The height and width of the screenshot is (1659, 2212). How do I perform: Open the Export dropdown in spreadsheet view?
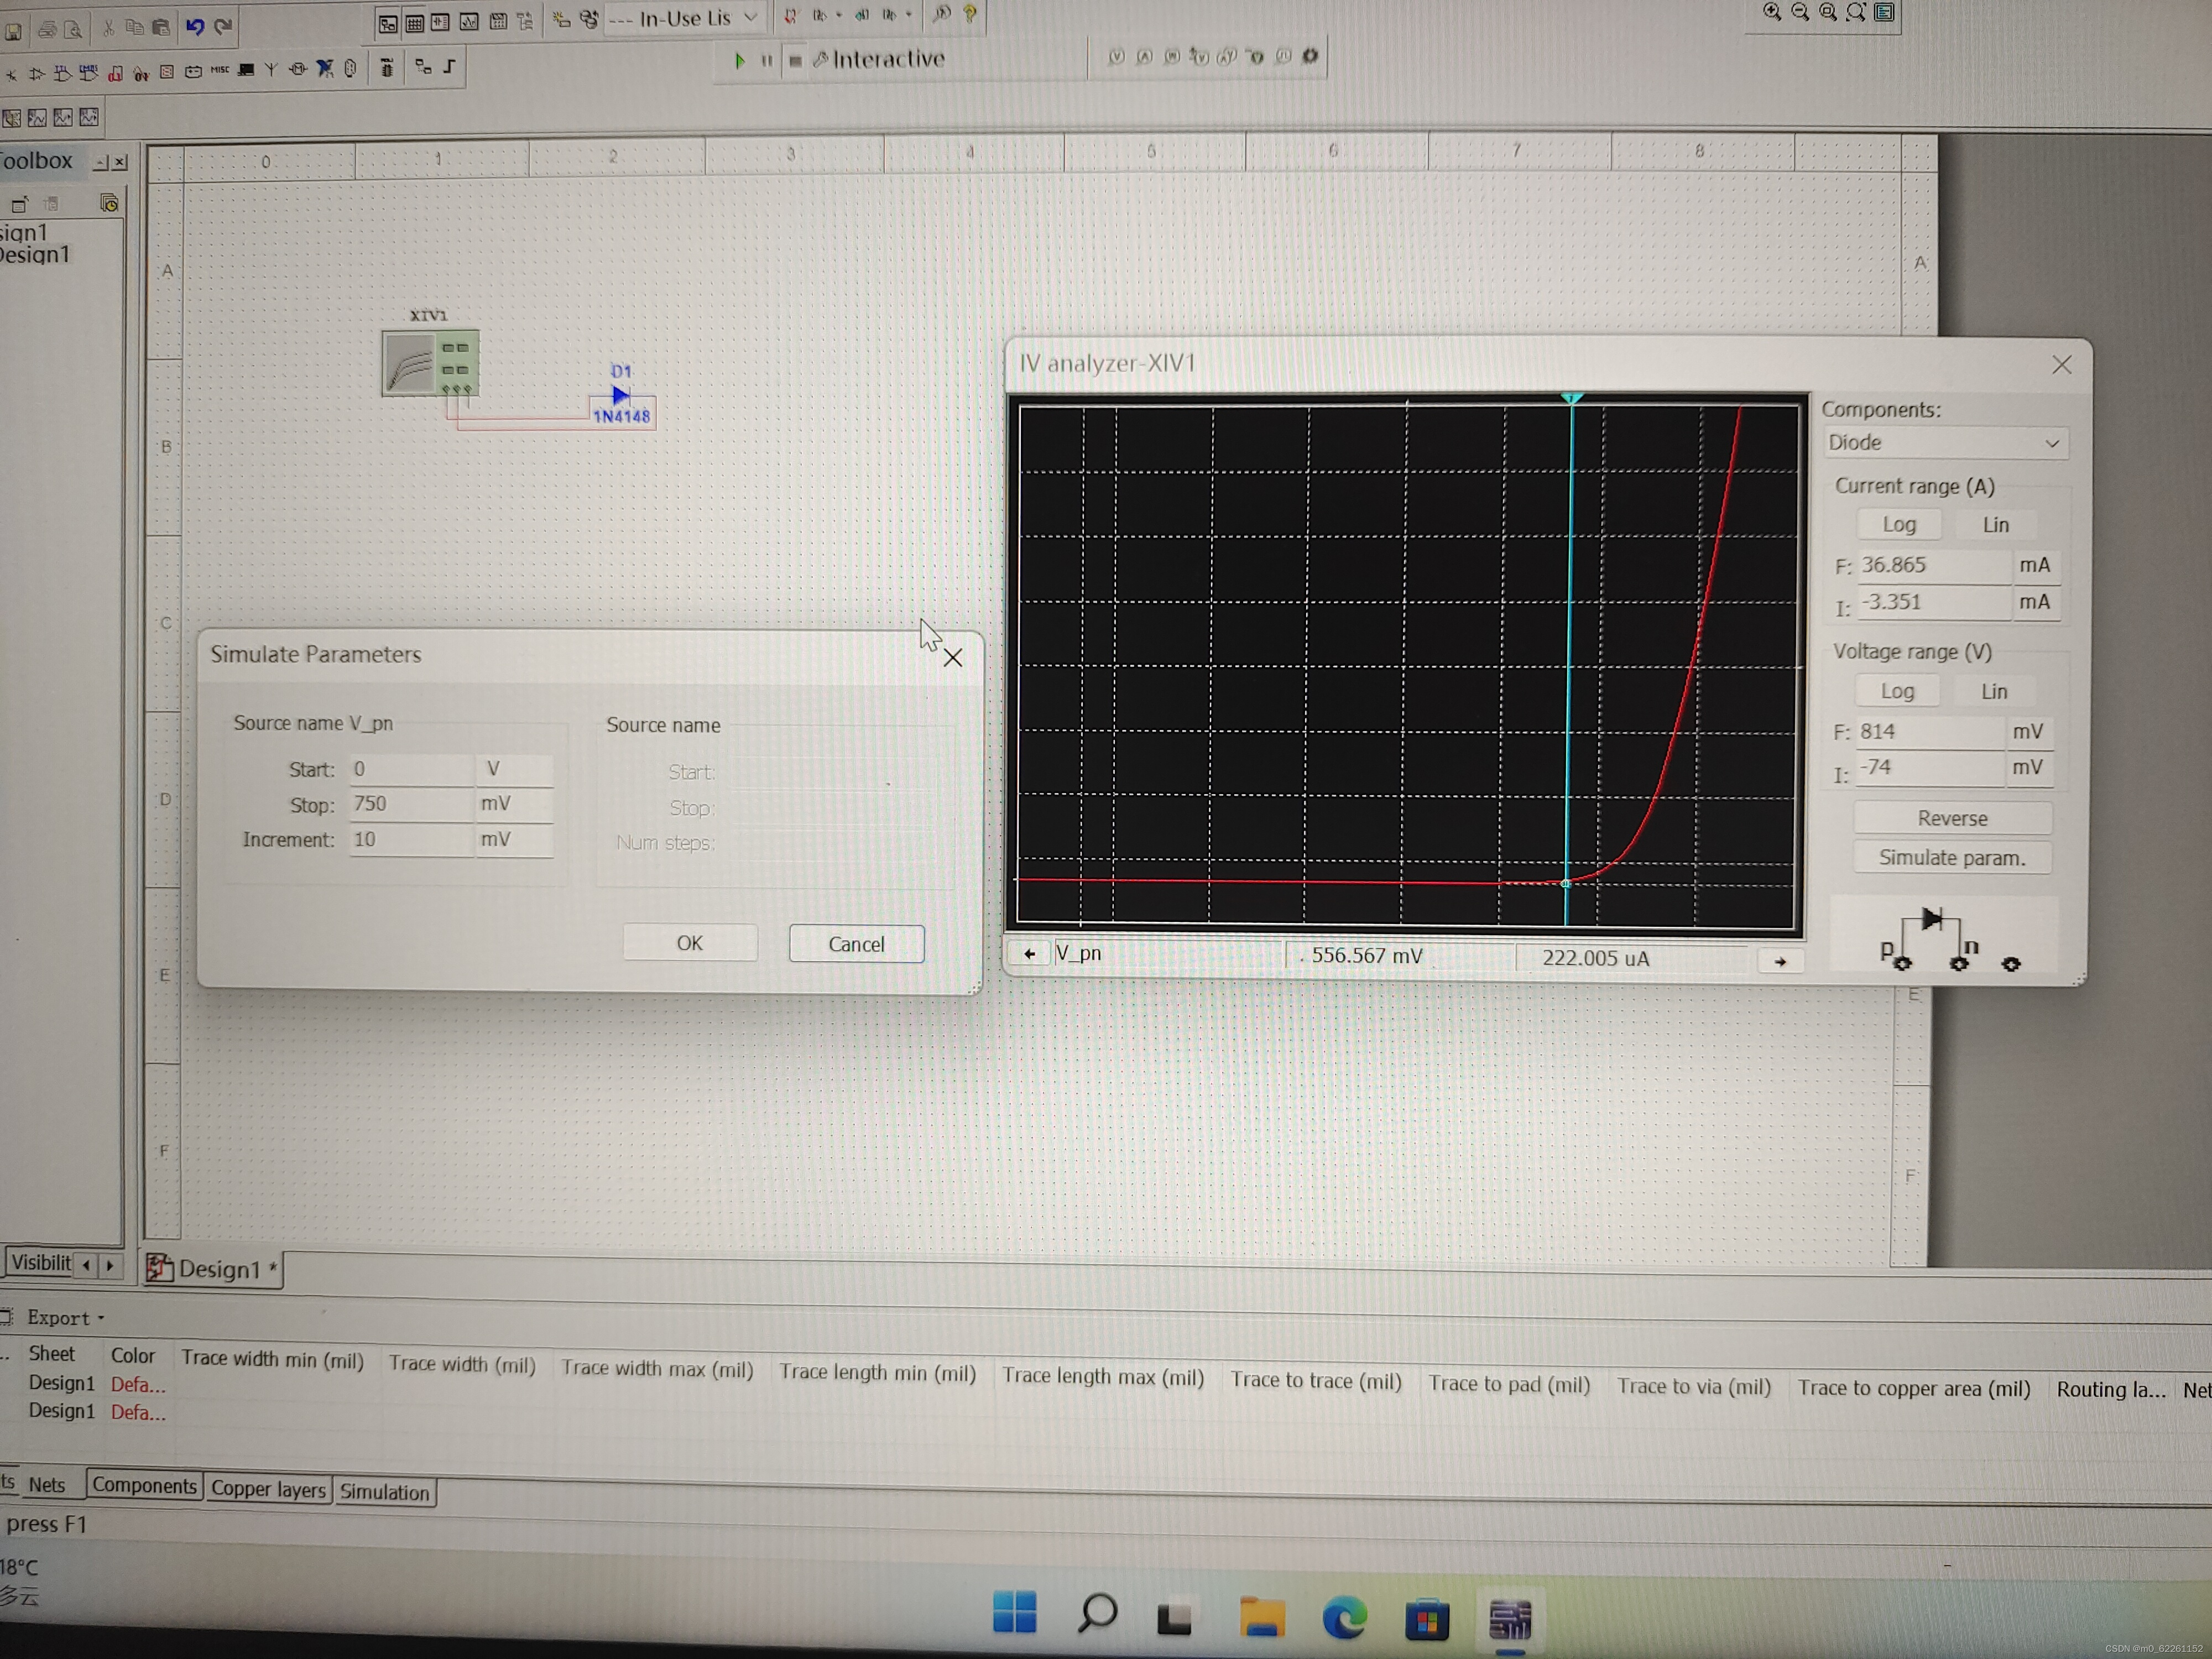pyautogui.click(x=65, y=1318)
